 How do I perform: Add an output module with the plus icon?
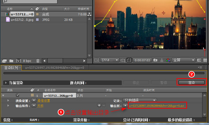point(99,105)
